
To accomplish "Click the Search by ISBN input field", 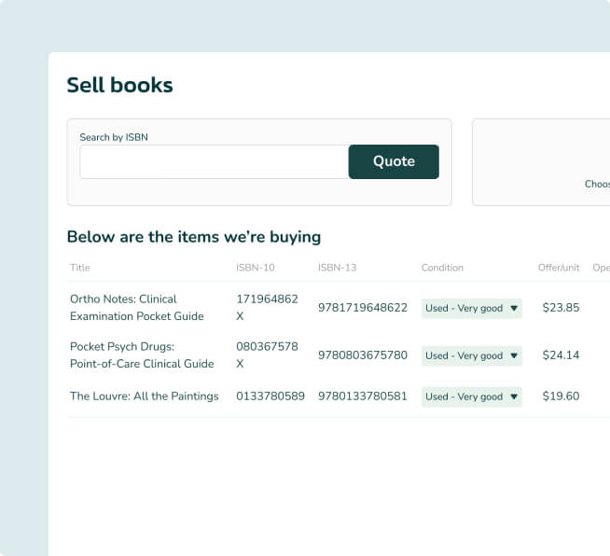I will [214, 162].
